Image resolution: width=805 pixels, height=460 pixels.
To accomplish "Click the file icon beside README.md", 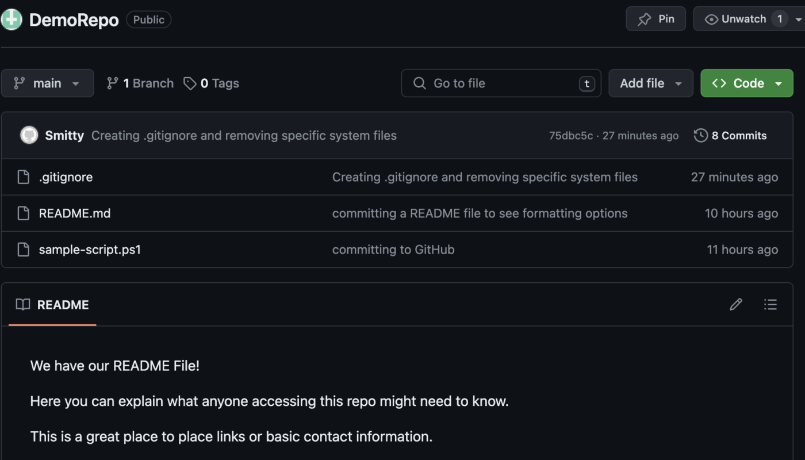I will point(23,213).
